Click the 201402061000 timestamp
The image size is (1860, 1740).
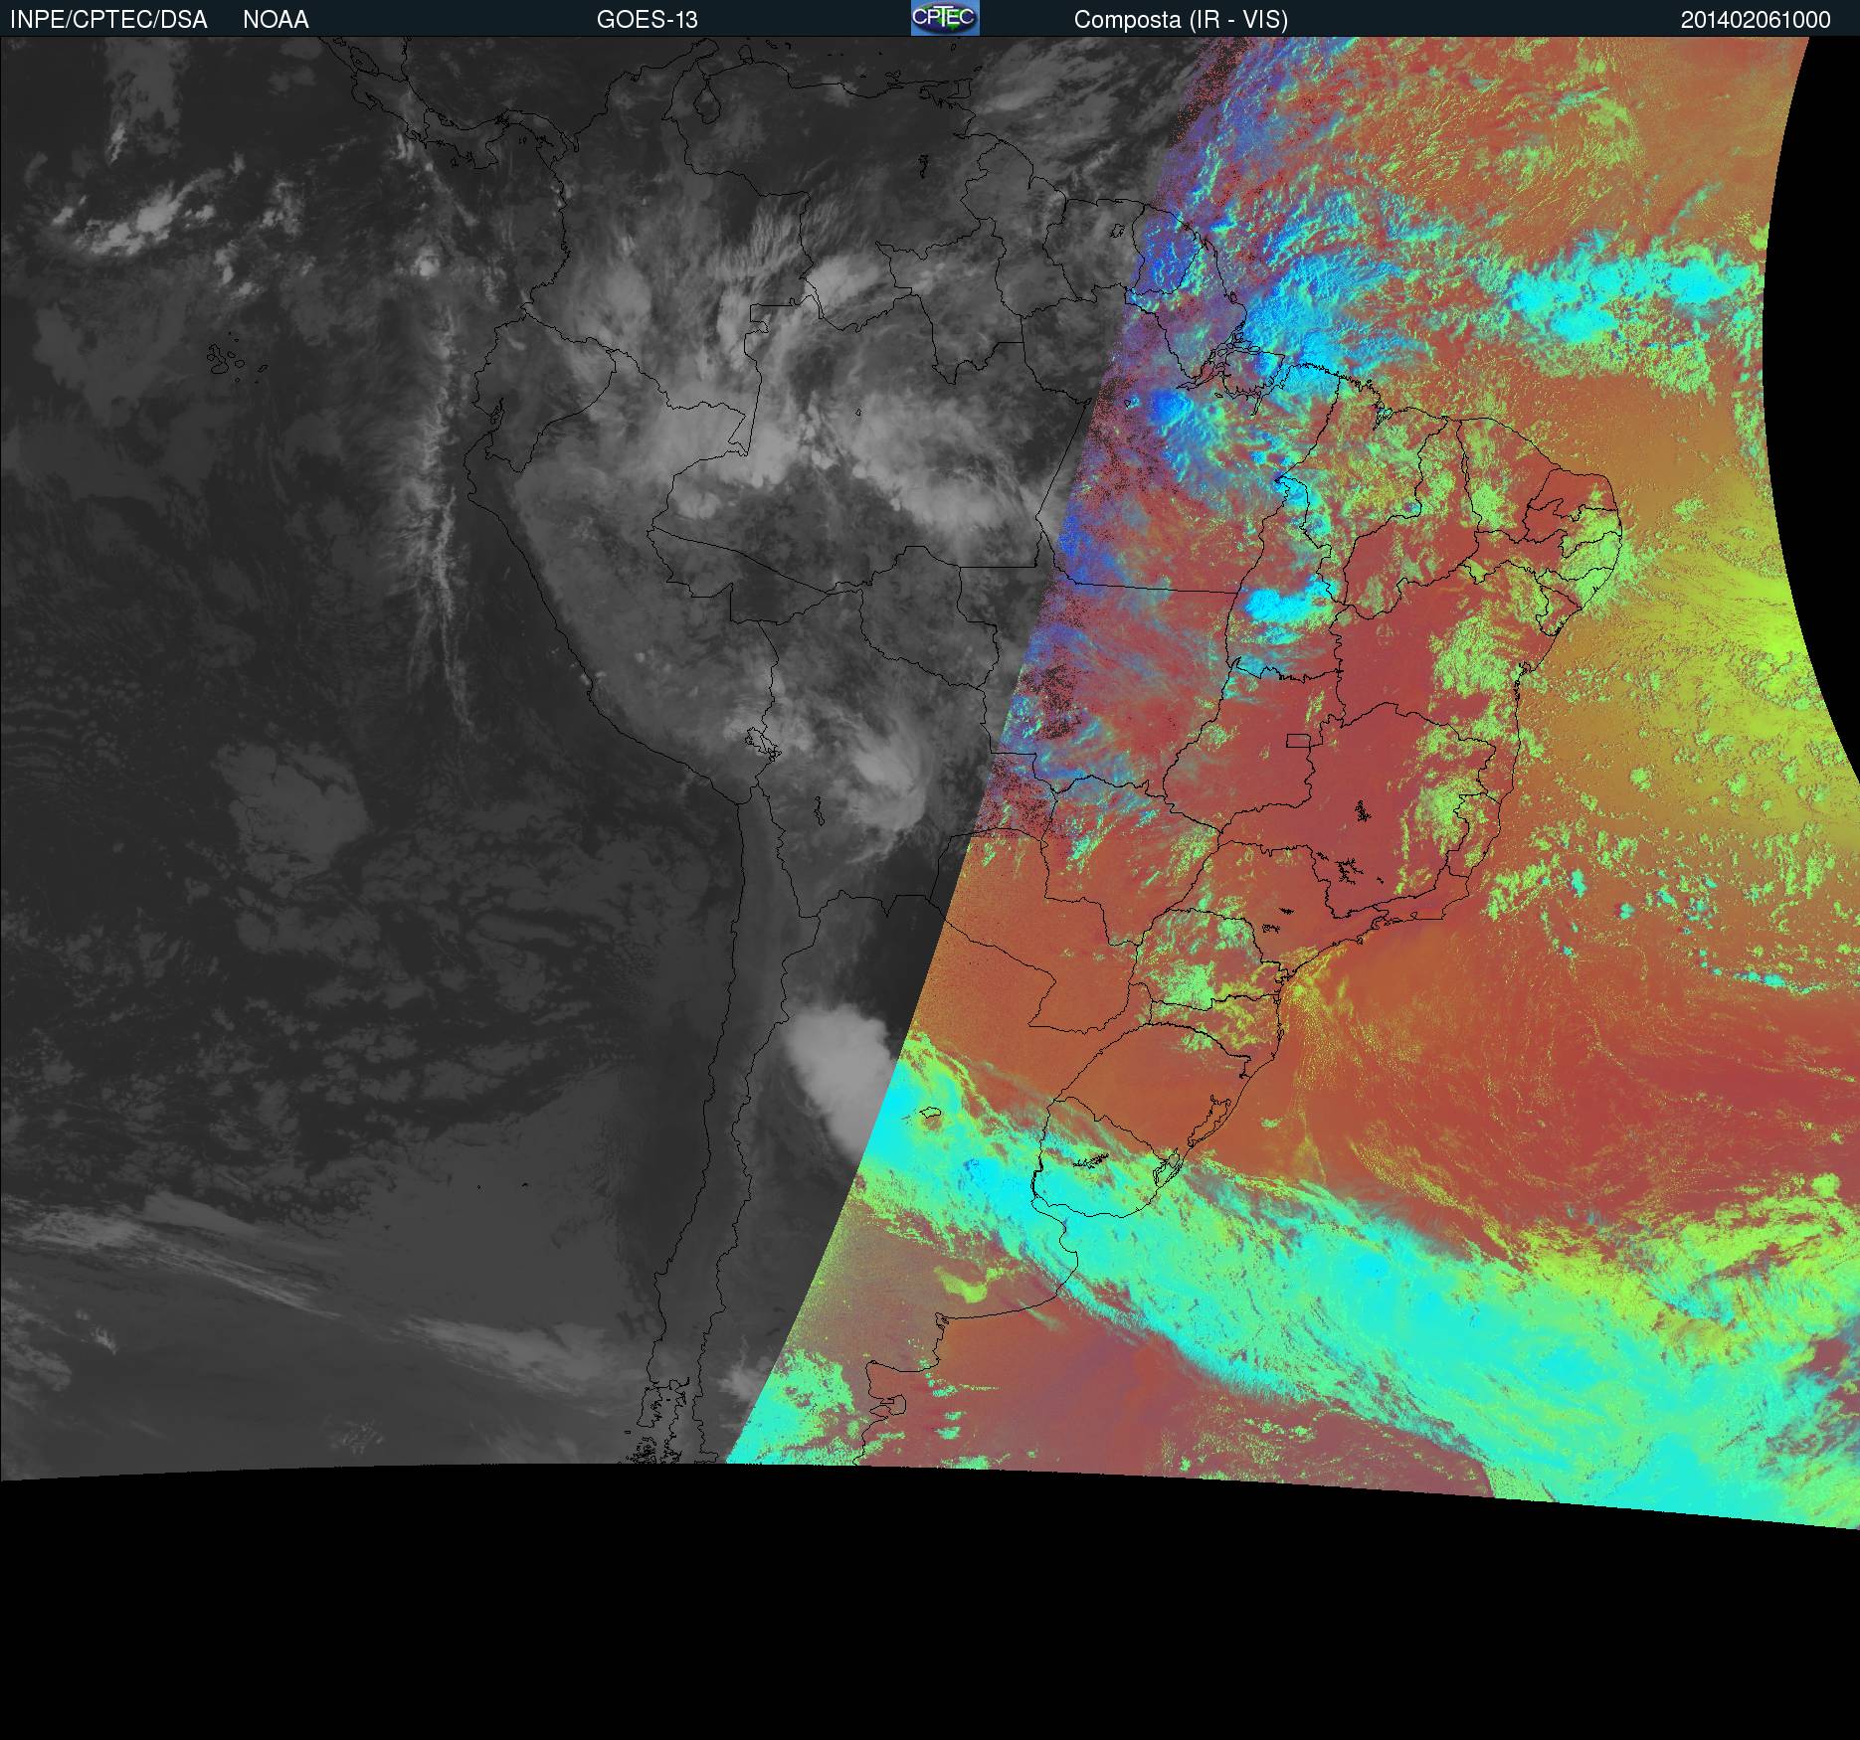coord(1756,20)
